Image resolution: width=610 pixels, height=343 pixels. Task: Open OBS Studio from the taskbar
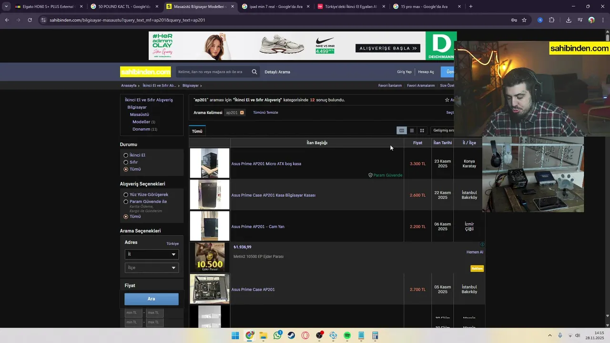click(319, 335)
